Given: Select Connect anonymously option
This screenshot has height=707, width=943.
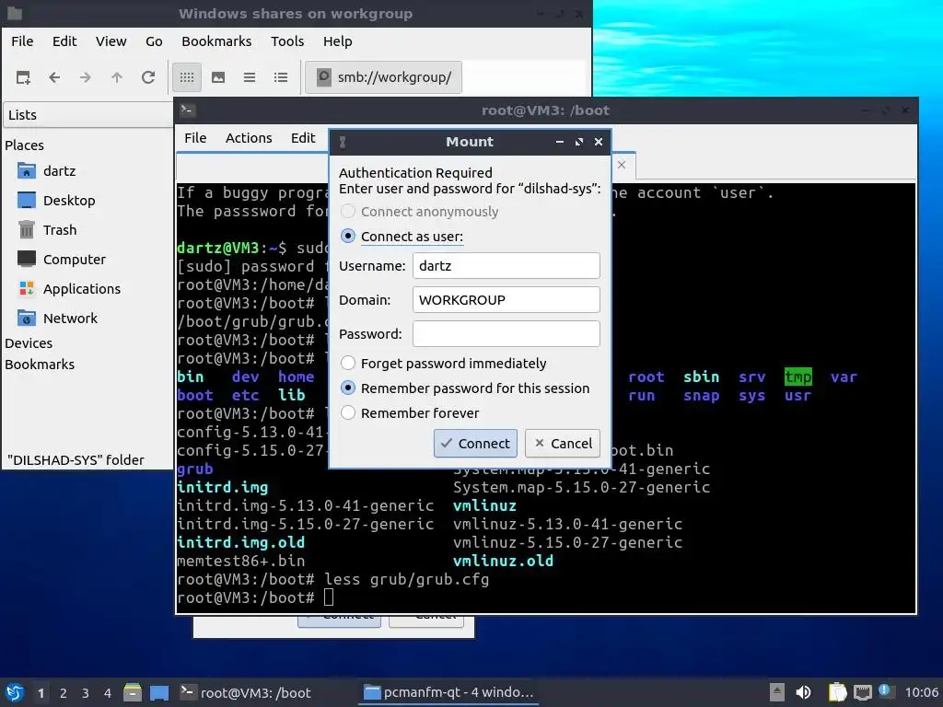Looking at the screenshot, I should pyautogui.click(x=419, y=212).
